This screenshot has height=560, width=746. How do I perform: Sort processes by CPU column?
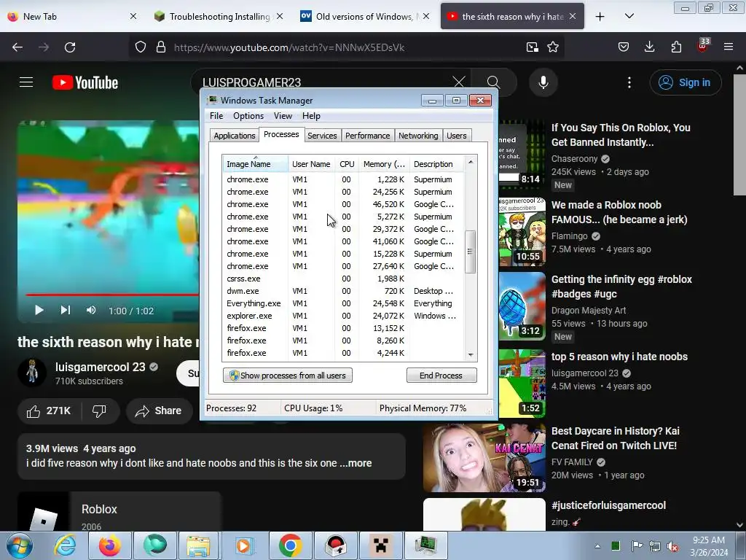click(x=347, y=164)
